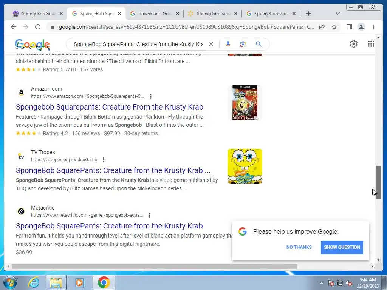View site information lock icon
This screenshot has height=290, width=387.
pyautogui.click(x=53, y=27)
